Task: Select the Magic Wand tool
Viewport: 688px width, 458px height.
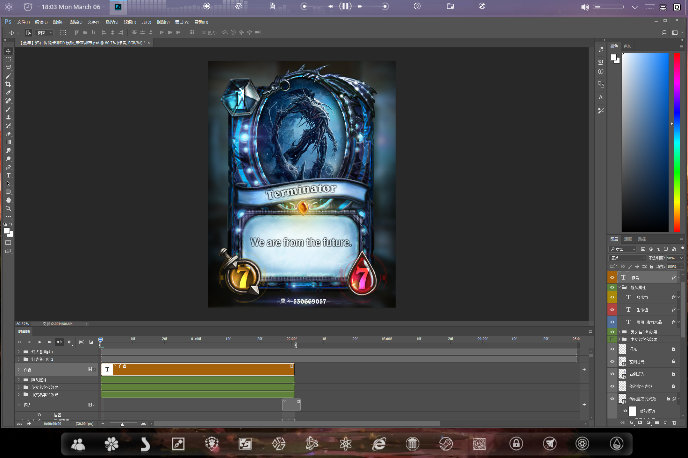Action: [8, 76]
